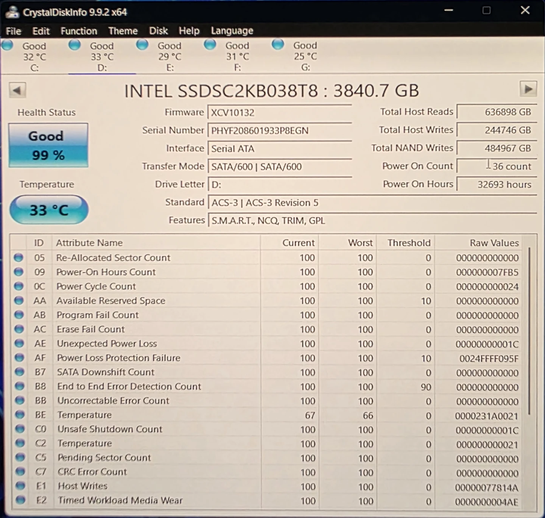This screenshot has width=545, height=518.
Task: Click the Threshold column header
Action: [405, 243]
